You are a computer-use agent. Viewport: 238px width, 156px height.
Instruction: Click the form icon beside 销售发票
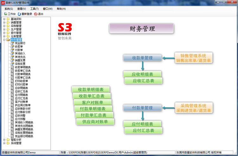pos(12,60)
